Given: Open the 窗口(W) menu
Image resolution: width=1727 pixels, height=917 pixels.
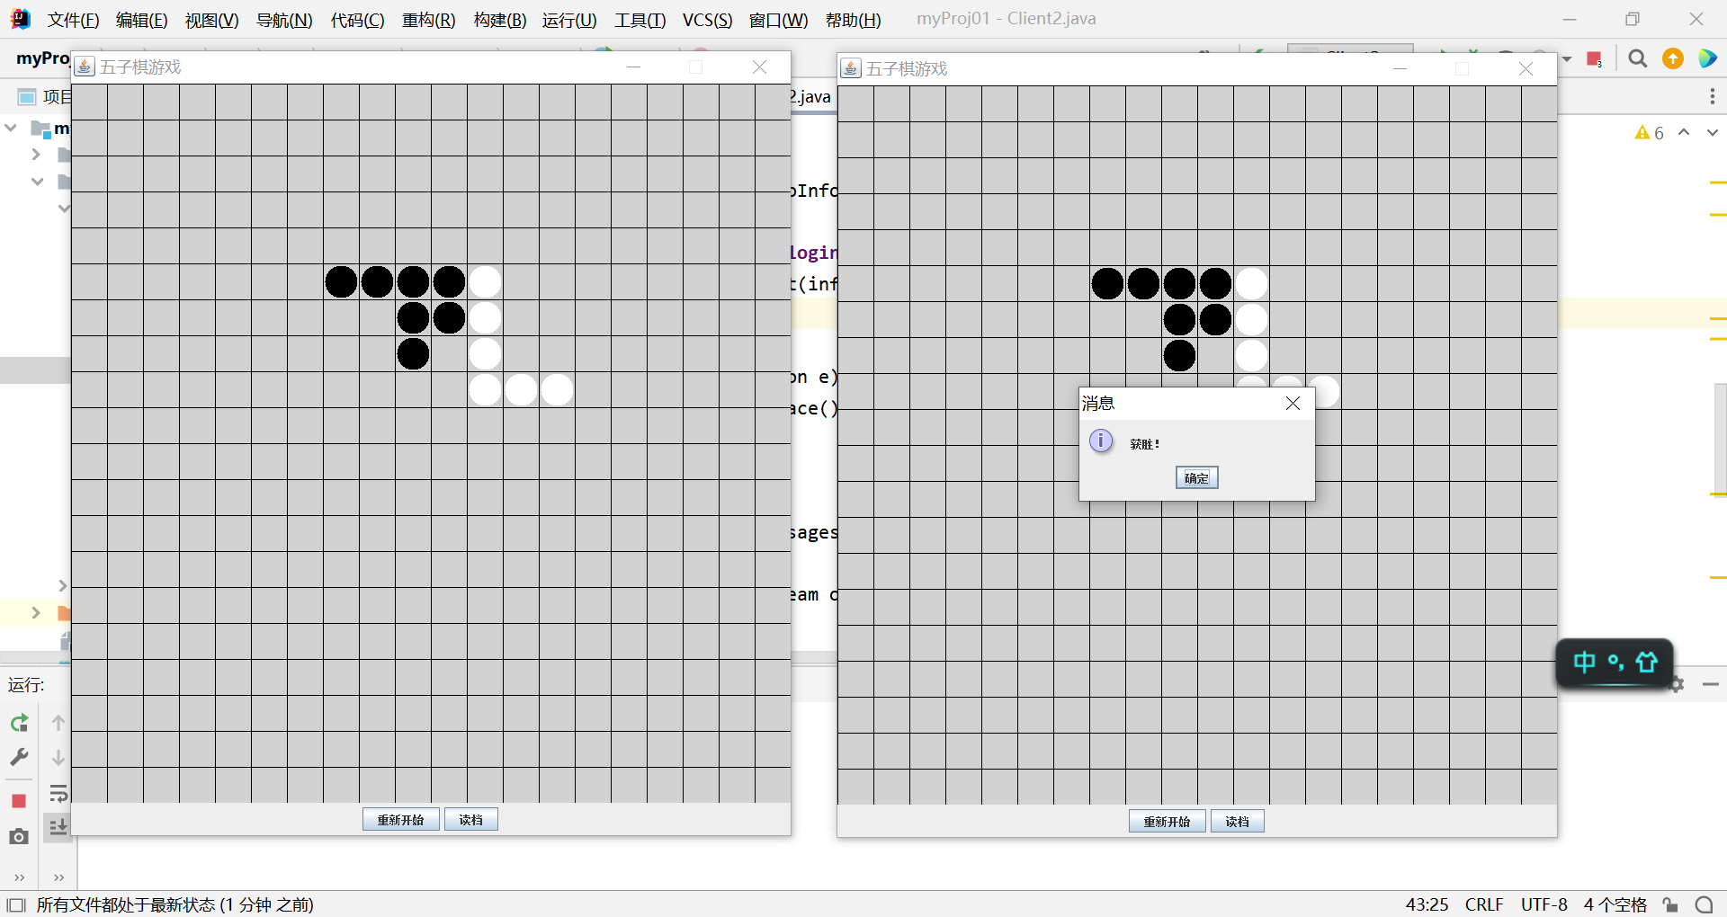Looking at the screenshot, I should [778, 20].
